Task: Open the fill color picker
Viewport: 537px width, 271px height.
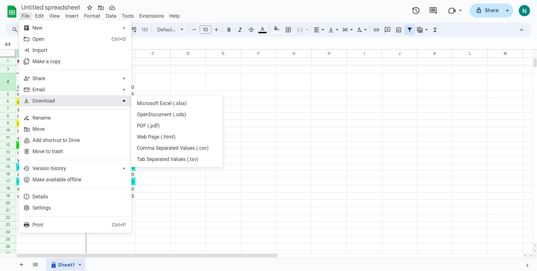Action: point(276,30)
